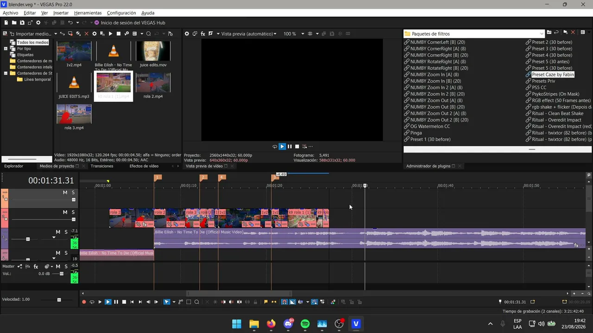Mute video track 1
This screenshot has width=593, height=333.
(x=65, y=192)
